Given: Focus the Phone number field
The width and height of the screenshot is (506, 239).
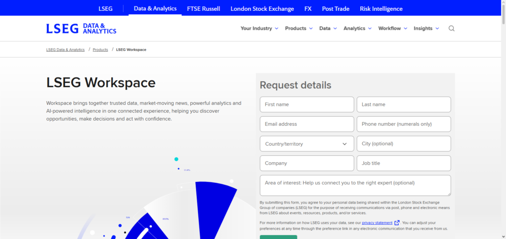Looking at the screenshot, I should coord(404,124).
